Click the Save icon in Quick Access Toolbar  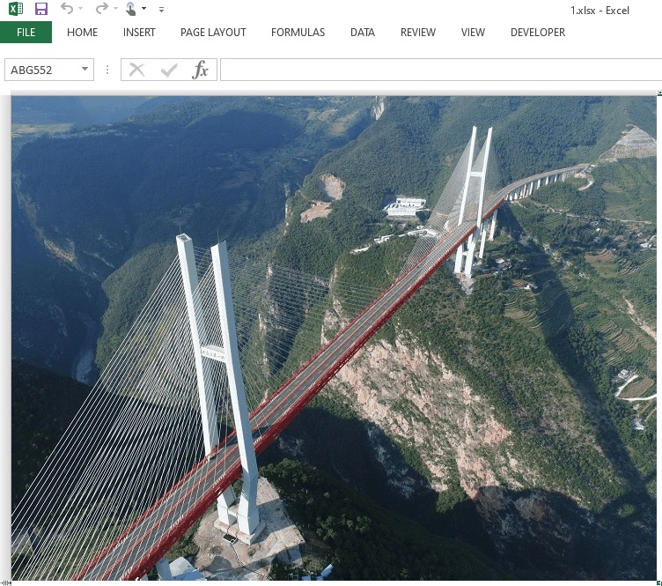[41, 9]
